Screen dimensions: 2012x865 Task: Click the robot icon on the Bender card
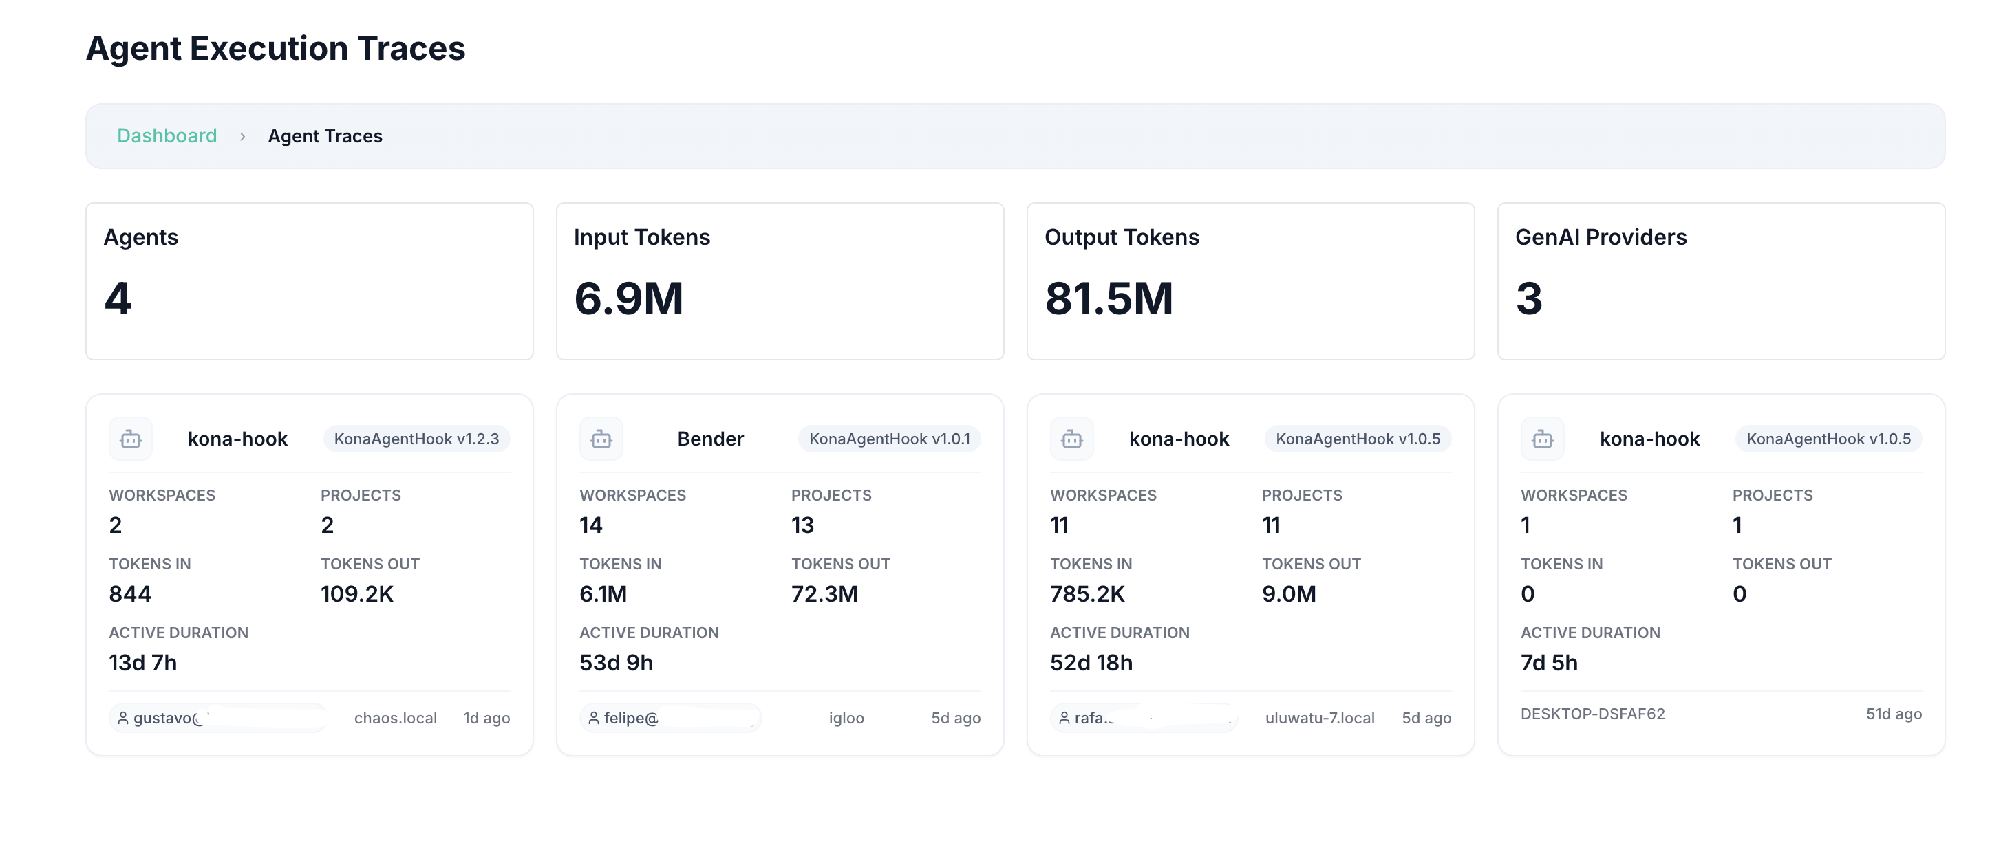click(x=601, y=439)
